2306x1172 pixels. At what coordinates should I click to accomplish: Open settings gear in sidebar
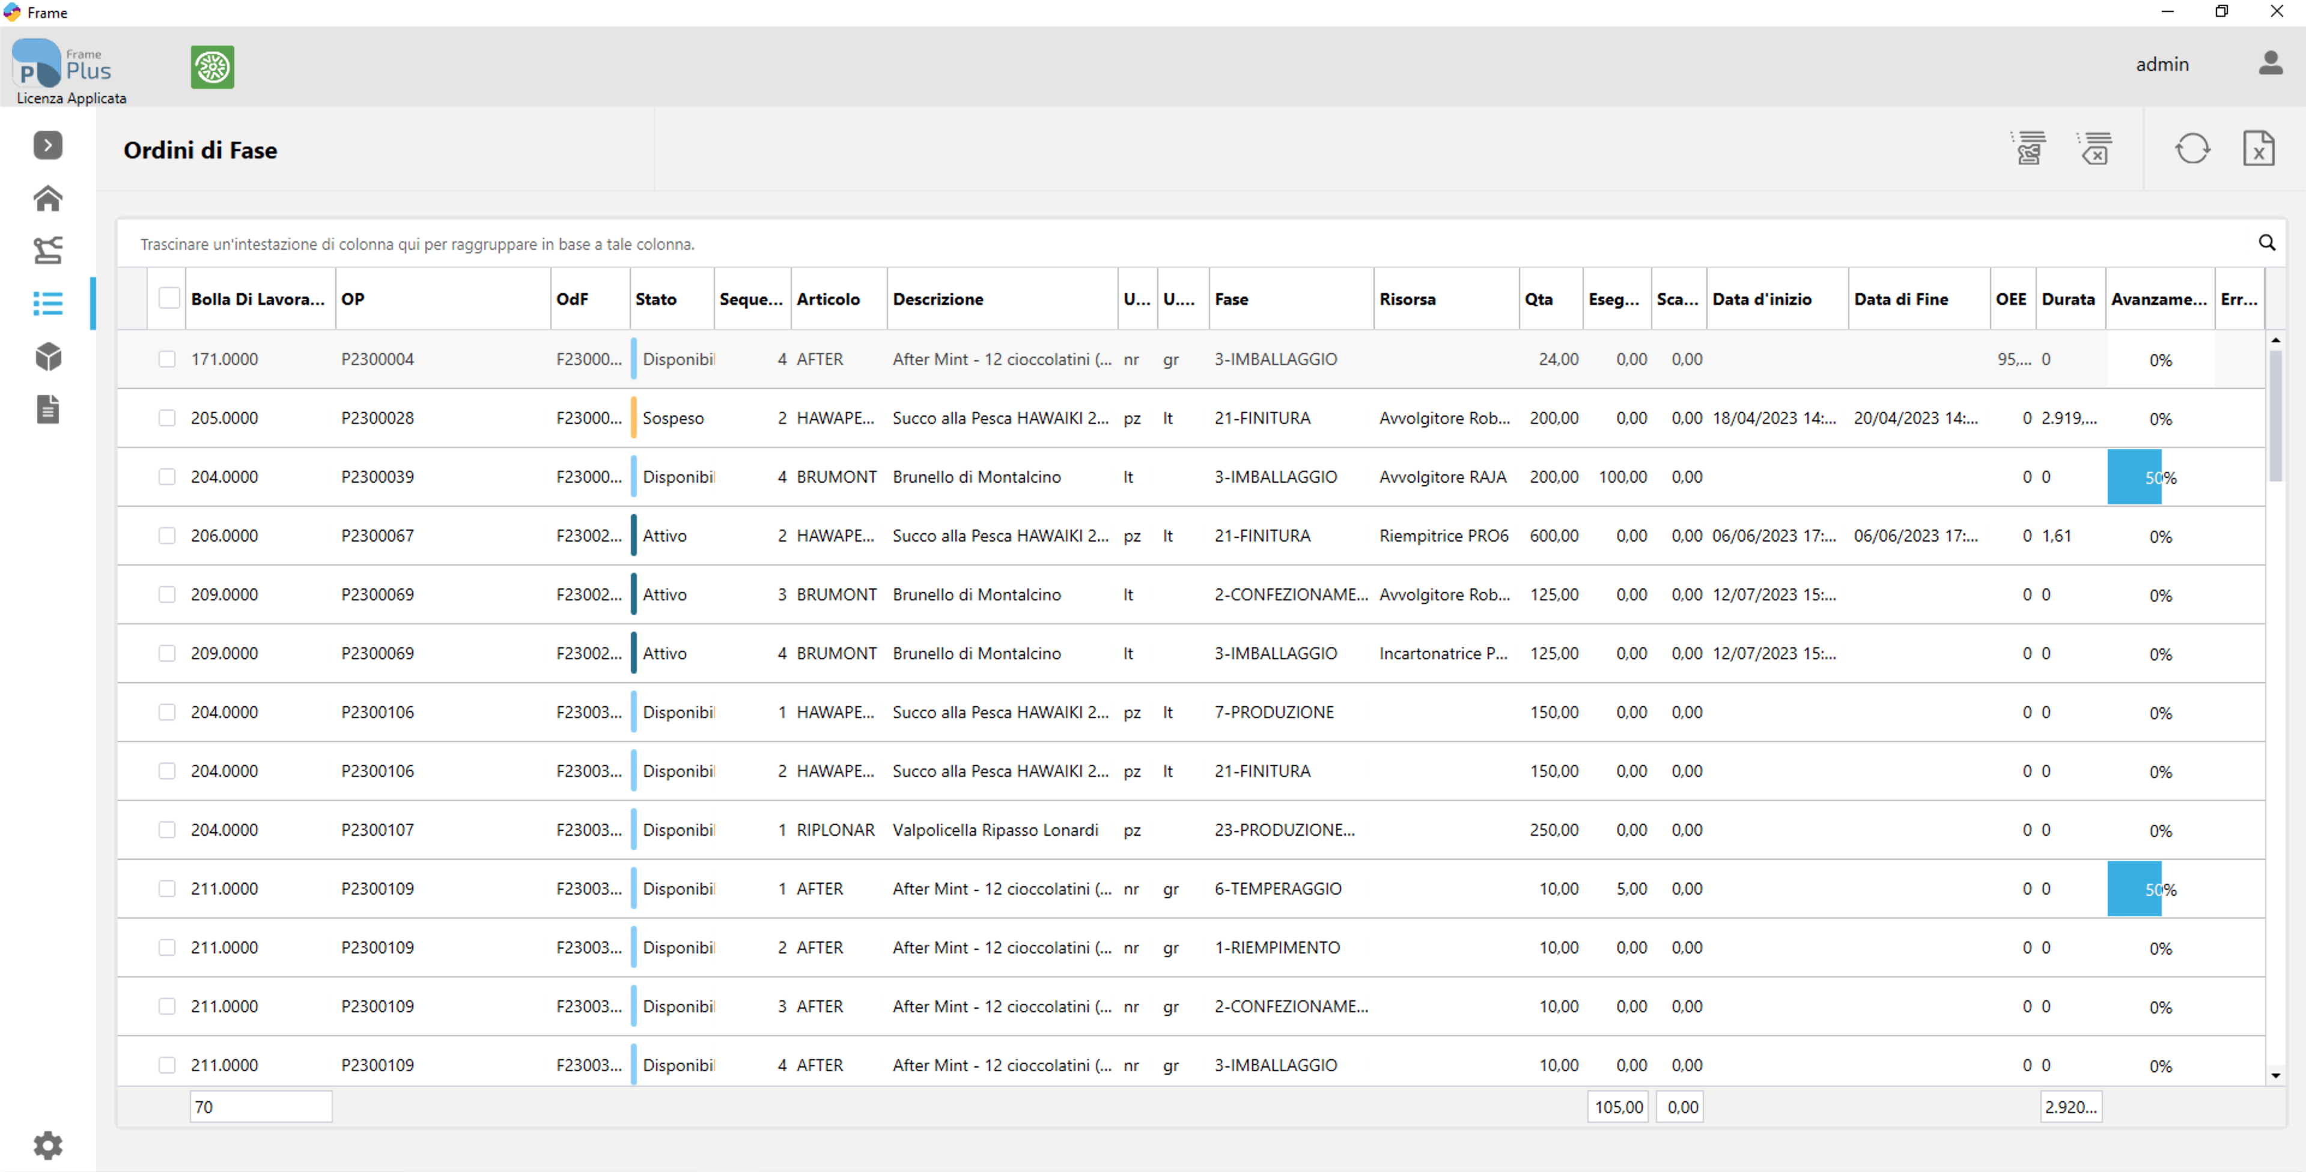tap(47, 1145)
